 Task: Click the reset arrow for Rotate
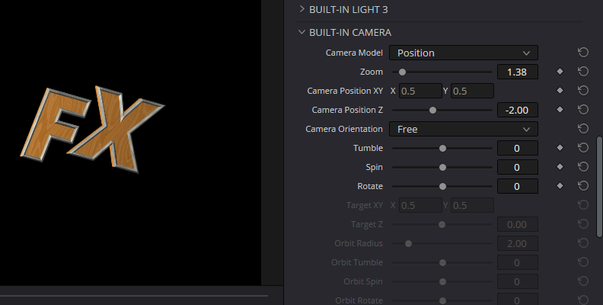(x=583, y=186)
